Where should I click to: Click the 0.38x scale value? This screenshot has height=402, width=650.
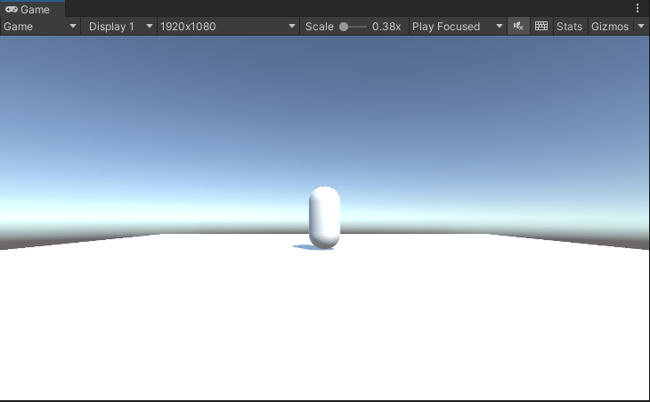click(x=386, y=27)
